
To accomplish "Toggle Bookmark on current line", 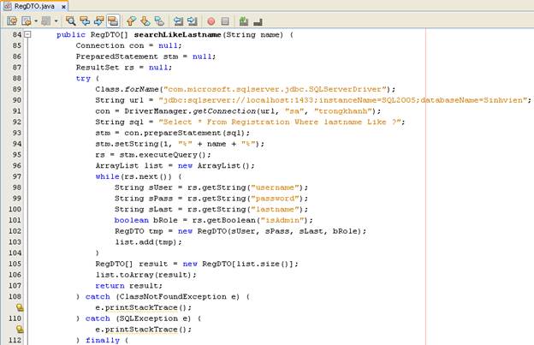I will pyautogui.click(x=159, y=21).
